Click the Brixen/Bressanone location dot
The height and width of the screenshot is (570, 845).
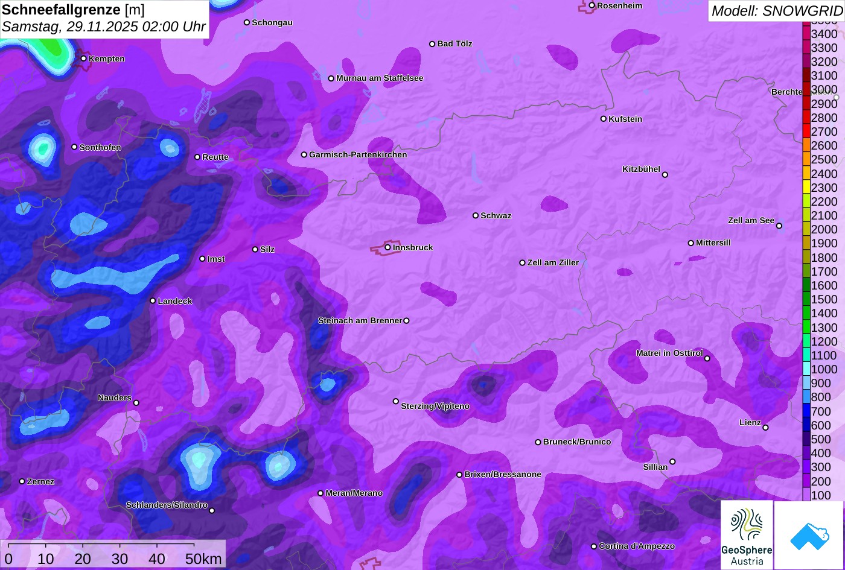pyautogui.click(x=459, y=475)
